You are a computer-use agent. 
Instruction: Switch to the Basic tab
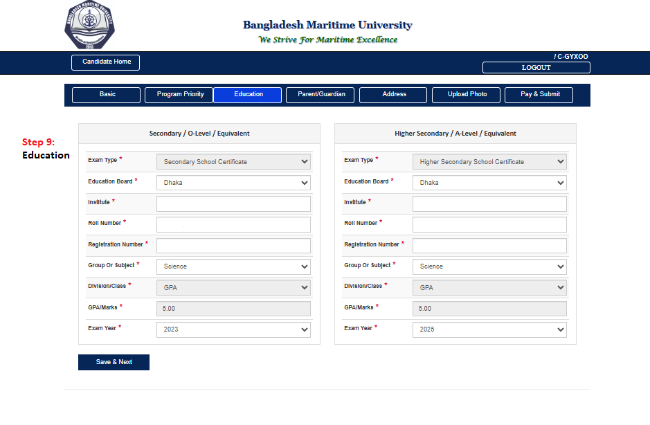(107, 95)
